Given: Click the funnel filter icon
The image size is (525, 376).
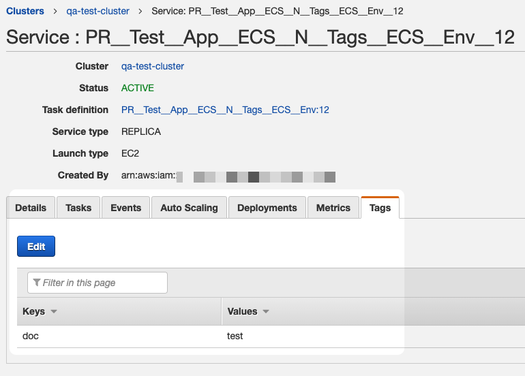Looking at the screenshot, I should [37, 283].
